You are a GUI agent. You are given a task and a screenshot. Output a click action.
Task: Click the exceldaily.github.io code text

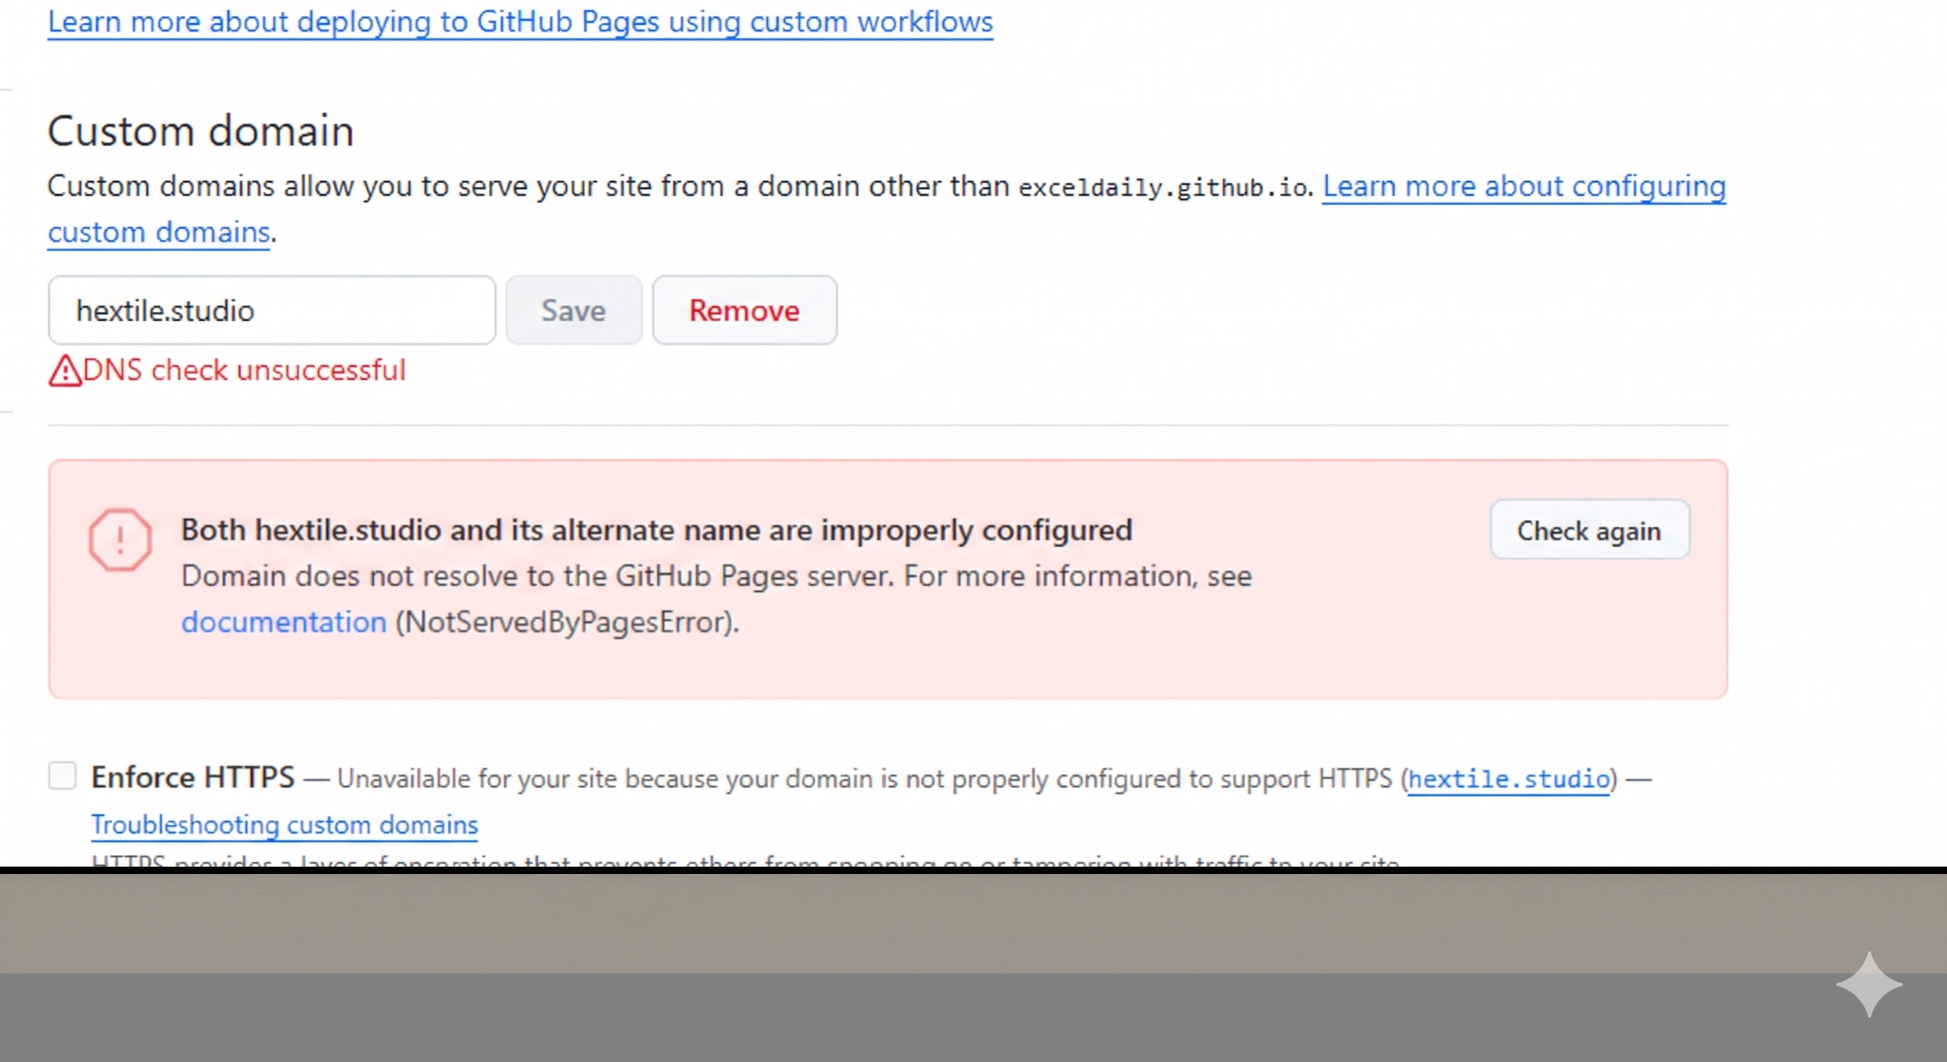(x=1163, y=187)
